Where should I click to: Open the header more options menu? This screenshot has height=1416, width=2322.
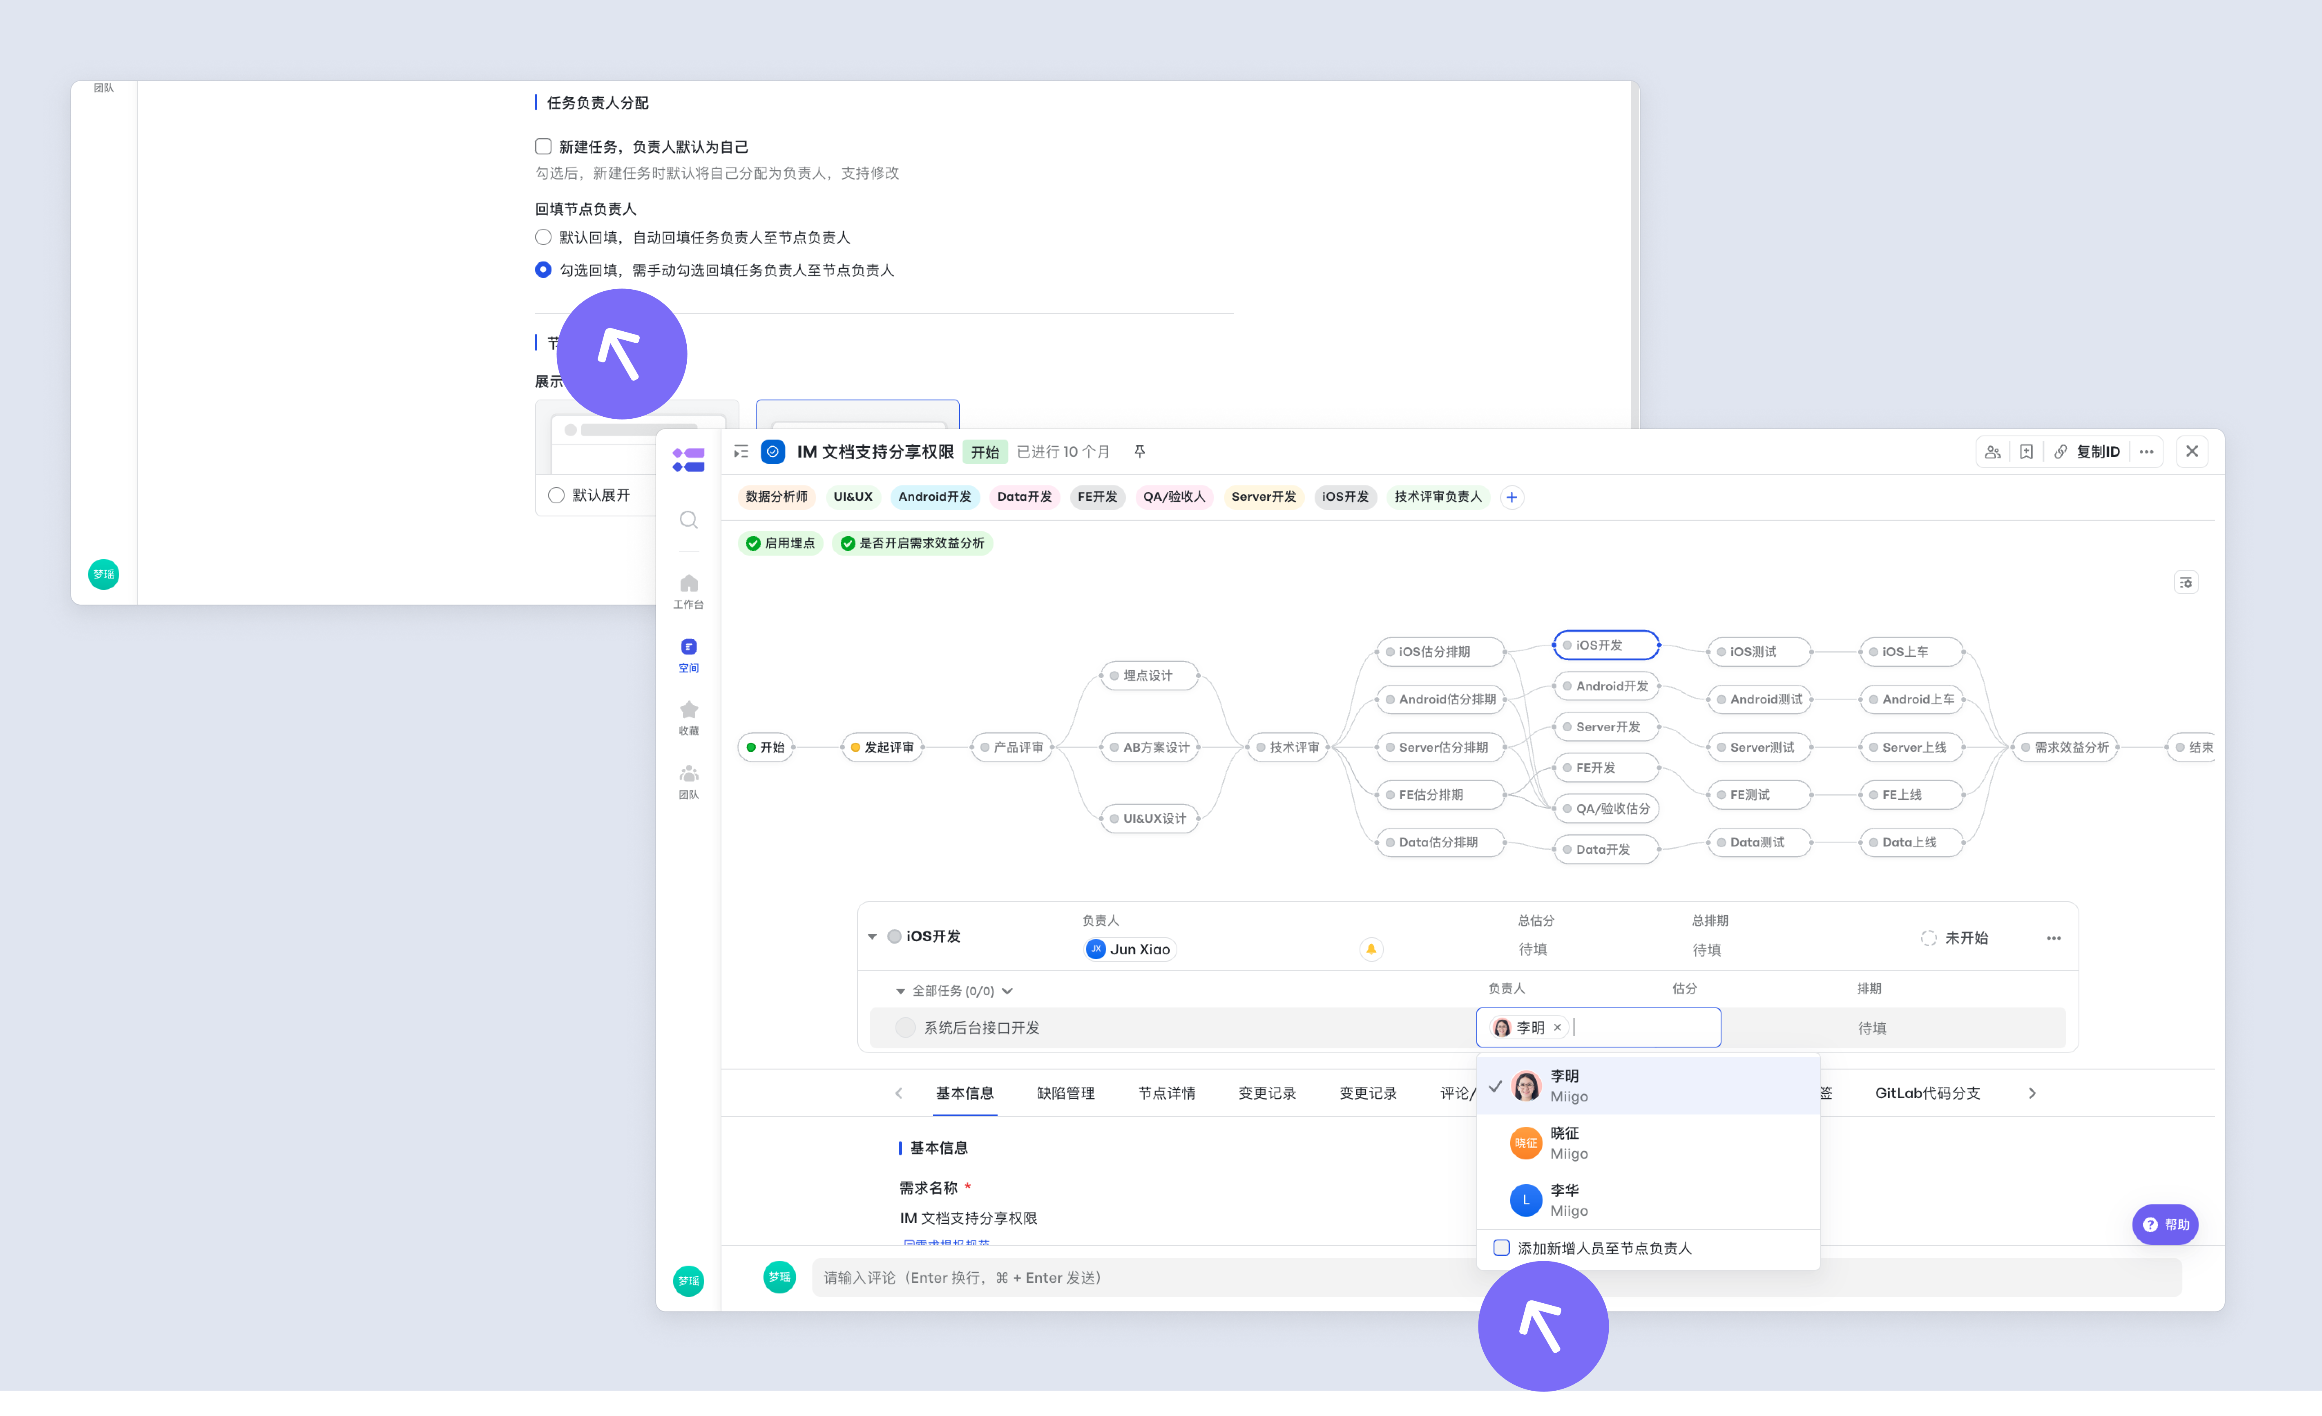tap(2147, 452)
